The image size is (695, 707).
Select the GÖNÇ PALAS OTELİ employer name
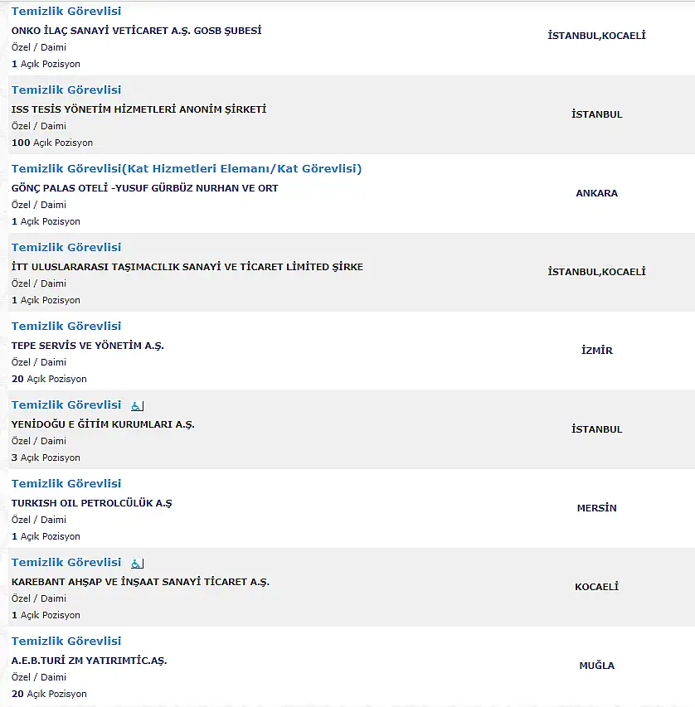click(x=144, y=188)
